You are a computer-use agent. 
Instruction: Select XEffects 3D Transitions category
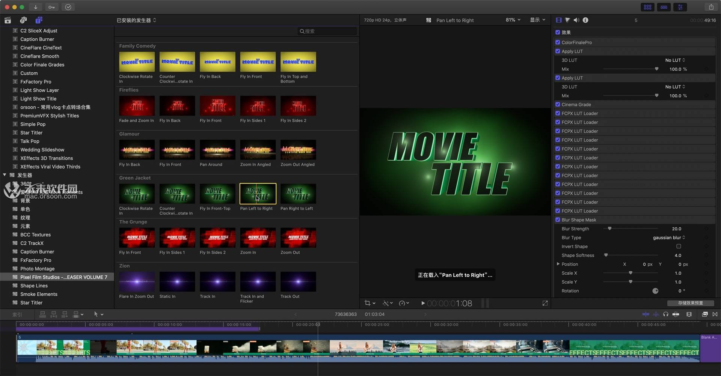[x=47, y=158]
